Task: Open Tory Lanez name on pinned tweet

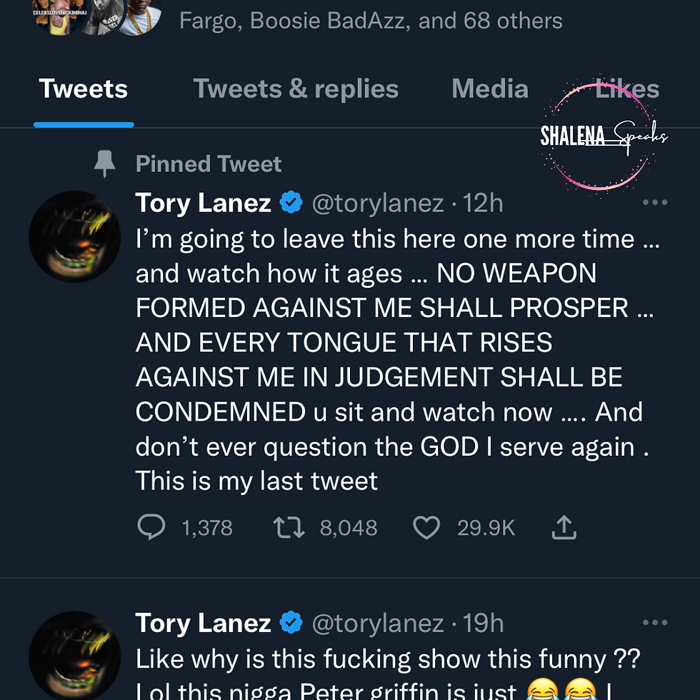Action: [x=204, y=204]
